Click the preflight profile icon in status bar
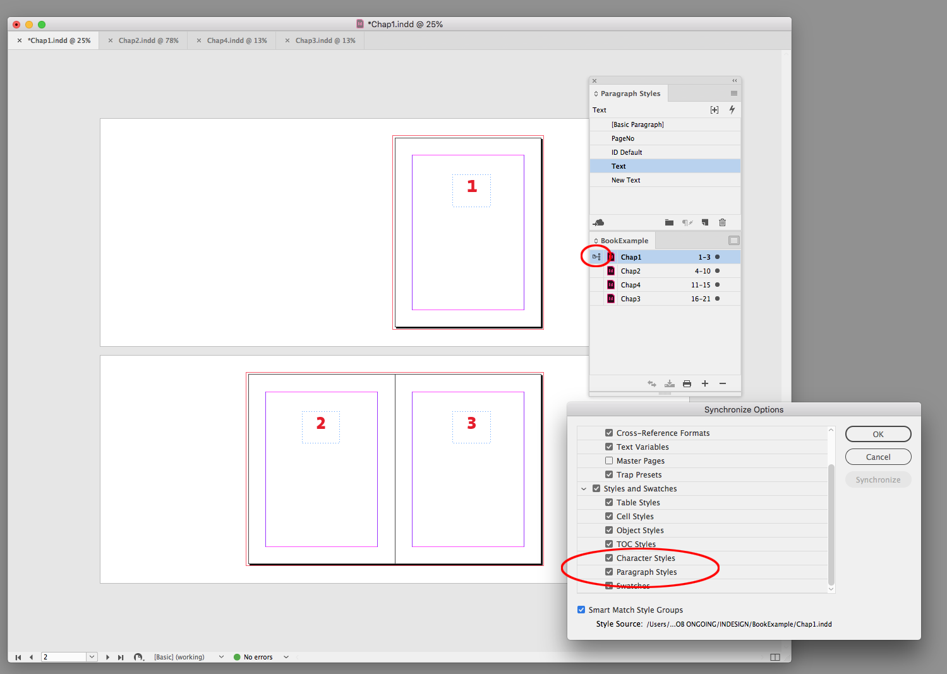Screen dimensions: 947x674 [x=138, y=658]
